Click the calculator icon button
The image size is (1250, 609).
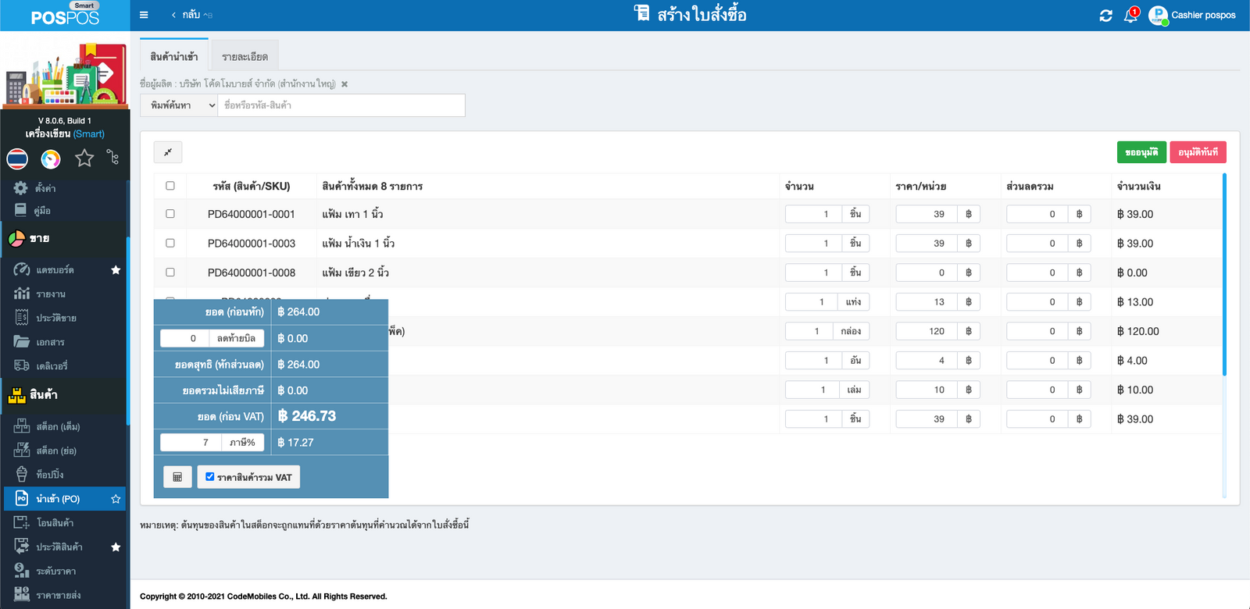(x=177, y=477)
